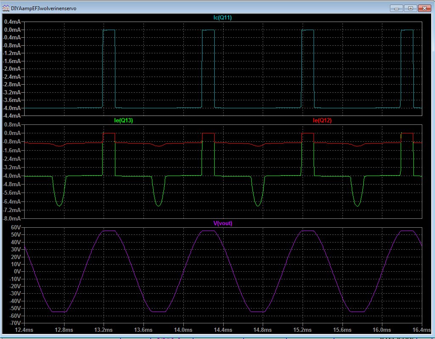Click the -6.4mA axis label
The image size is (435, 339).
[11, 201]
